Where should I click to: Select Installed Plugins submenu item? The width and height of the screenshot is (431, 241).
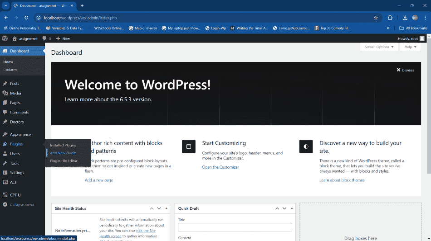[x=63, y=145]
